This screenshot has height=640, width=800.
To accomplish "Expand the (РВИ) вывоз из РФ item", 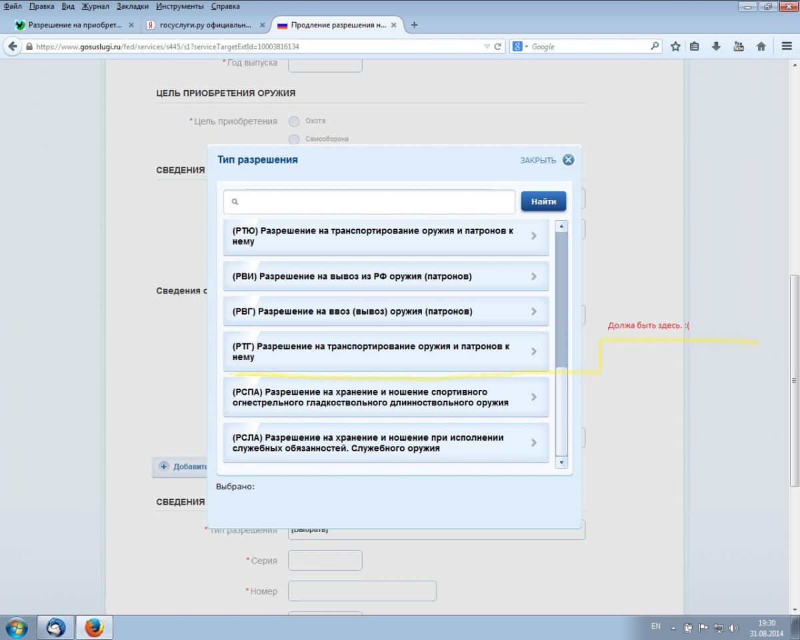I will point(386,276).
